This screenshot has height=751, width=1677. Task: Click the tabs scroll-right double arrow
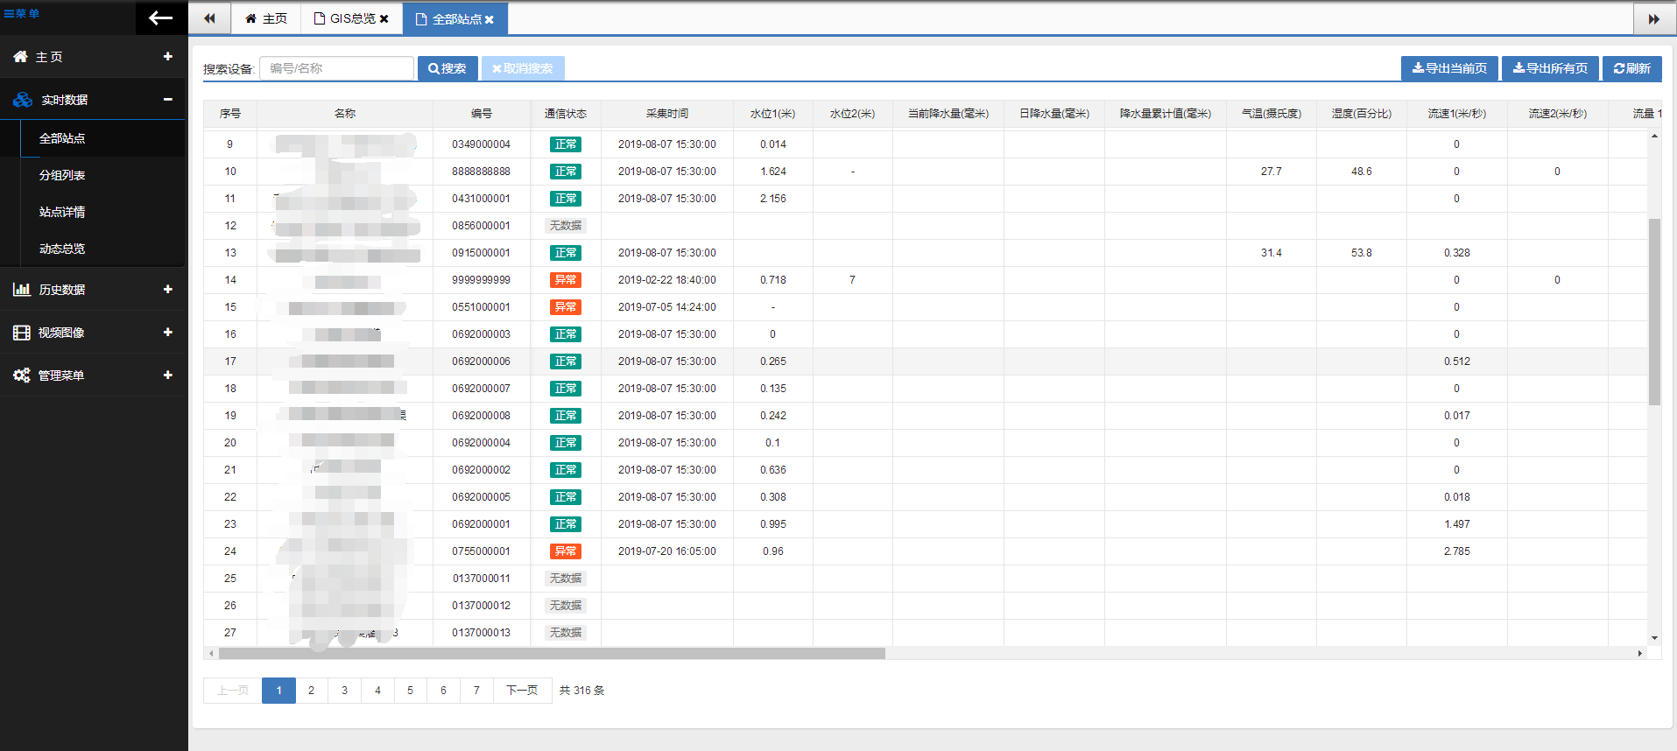point(1653,18)
